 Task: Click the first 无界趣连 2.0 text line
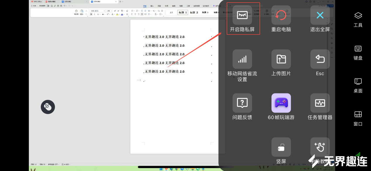165,37
